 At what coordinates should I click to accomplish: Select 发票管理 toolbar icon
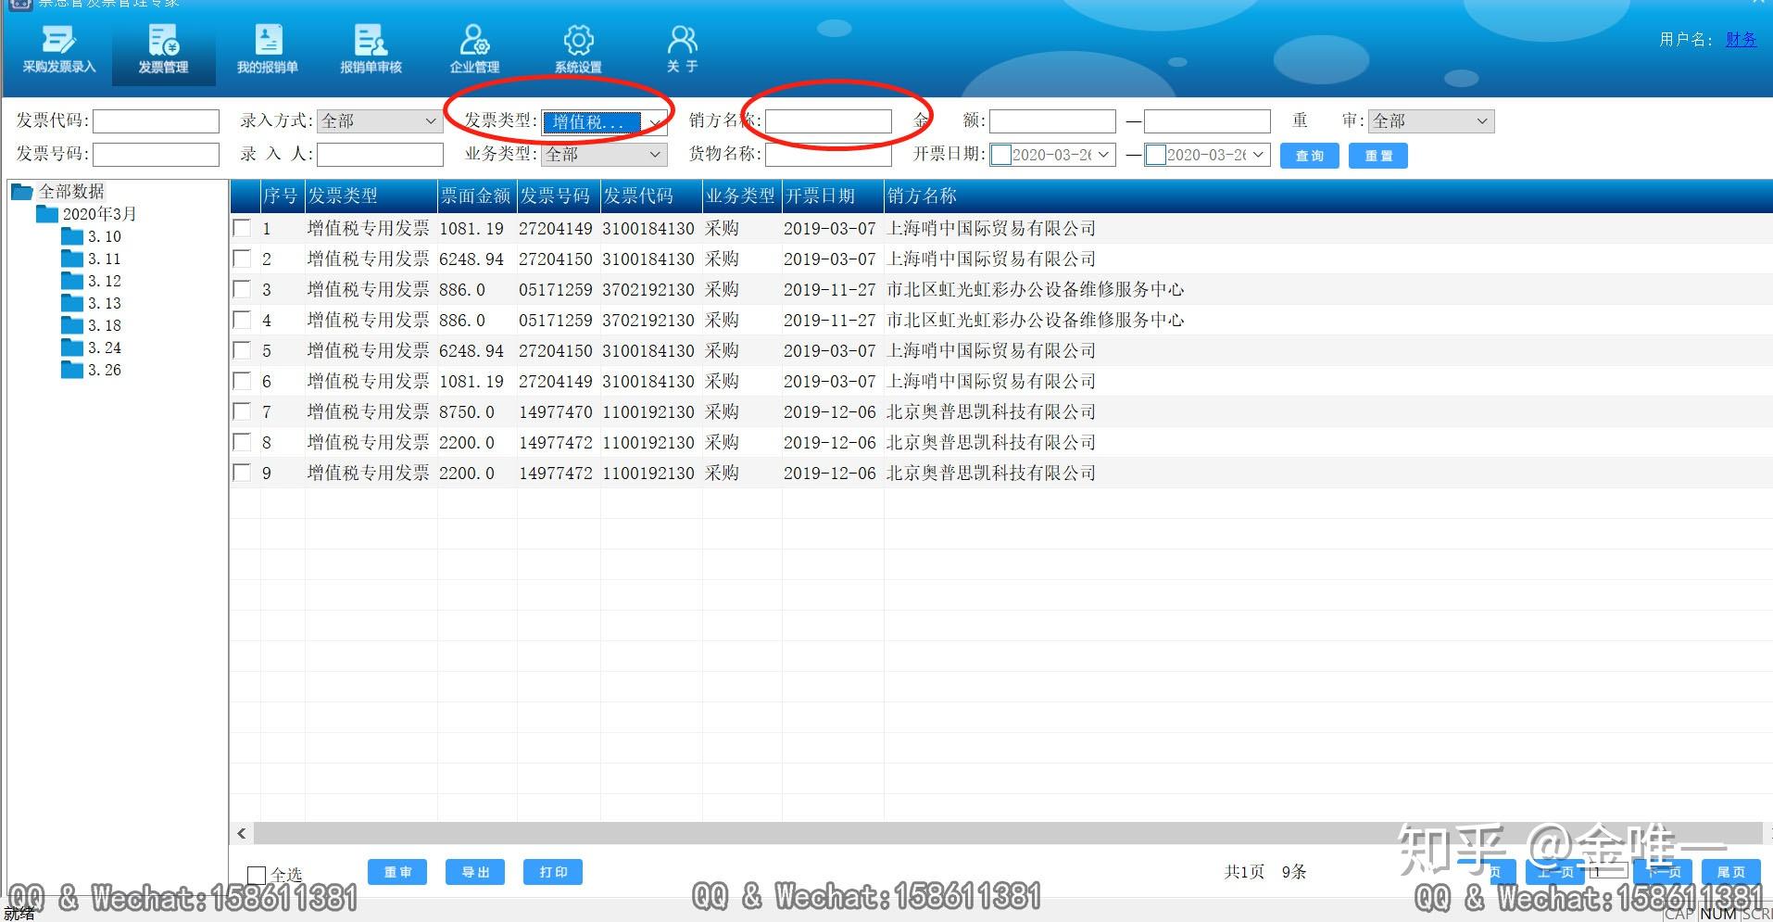pos(163,50)
